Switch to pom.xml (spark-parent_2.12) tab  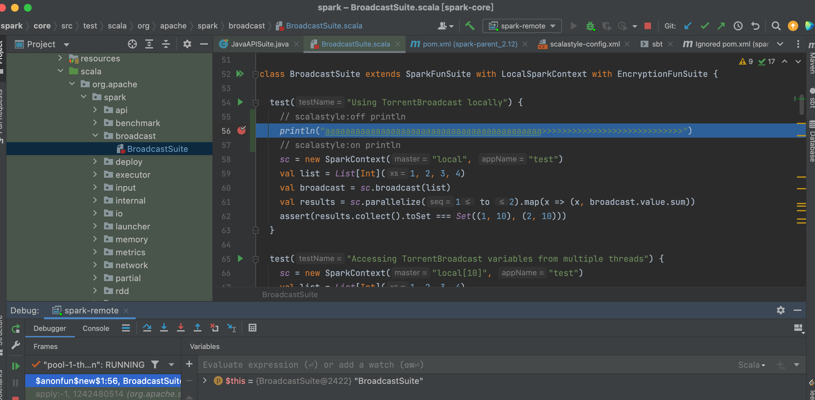tap(470, 44)
